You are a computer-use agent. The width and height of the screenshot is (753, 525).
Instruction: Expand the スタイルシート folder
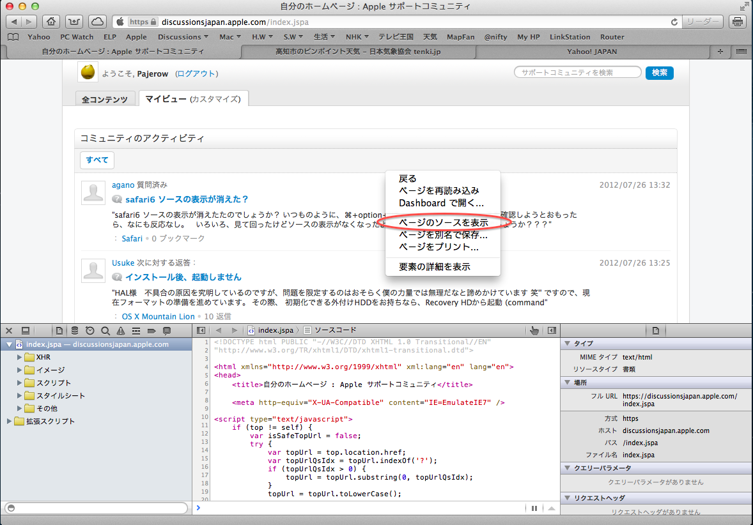pos(20,395)
